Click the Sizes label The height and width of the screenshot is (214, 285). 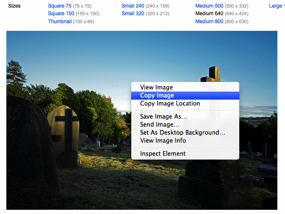pyautogui.click(x=14, y=6)
